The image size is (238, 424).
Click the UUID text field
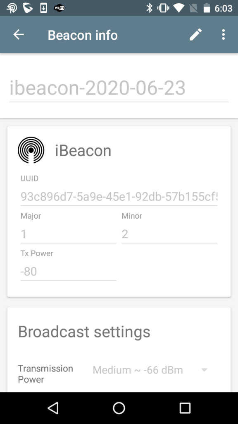pyautogui.click(x=119, y=197)
